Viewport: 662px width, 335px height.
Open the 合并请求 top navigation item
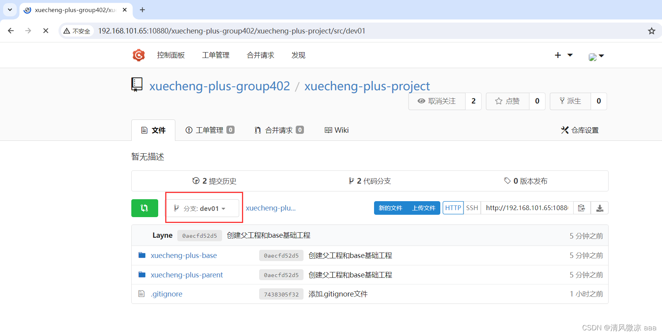click(x=261, y=55)
